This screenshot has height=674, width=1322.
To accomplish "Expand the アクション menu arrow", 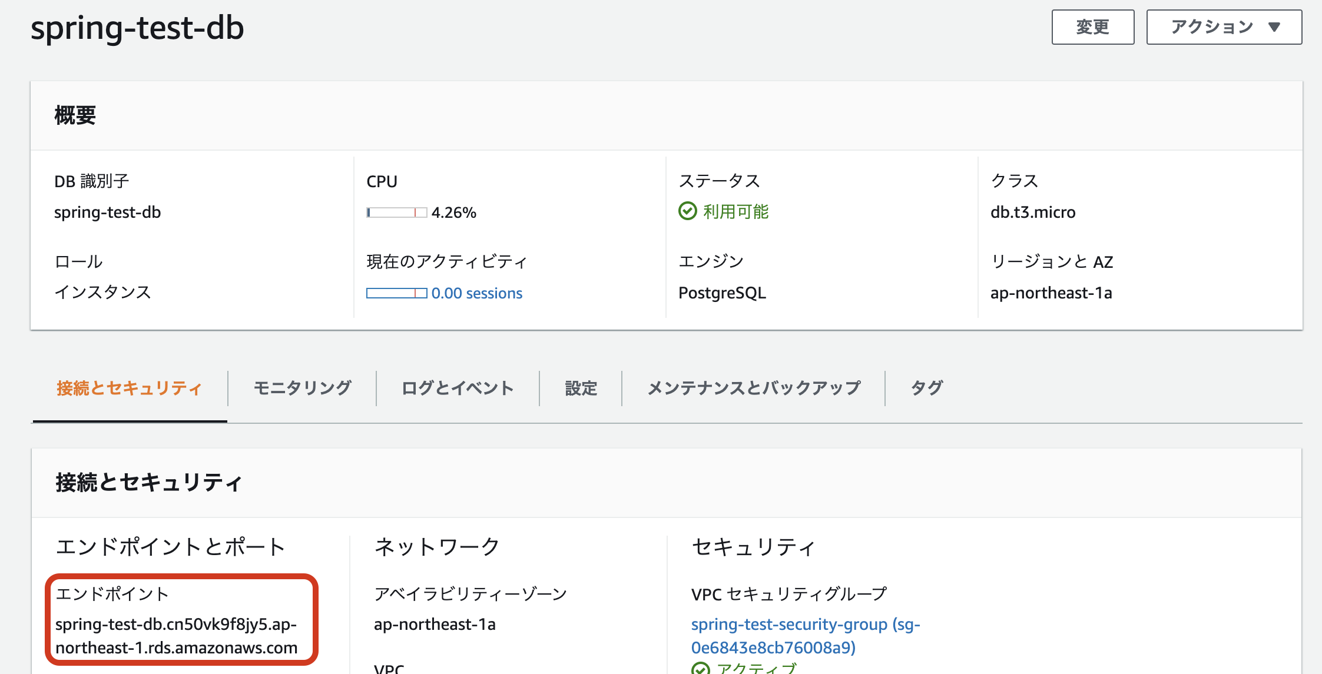I will 1274,27.
